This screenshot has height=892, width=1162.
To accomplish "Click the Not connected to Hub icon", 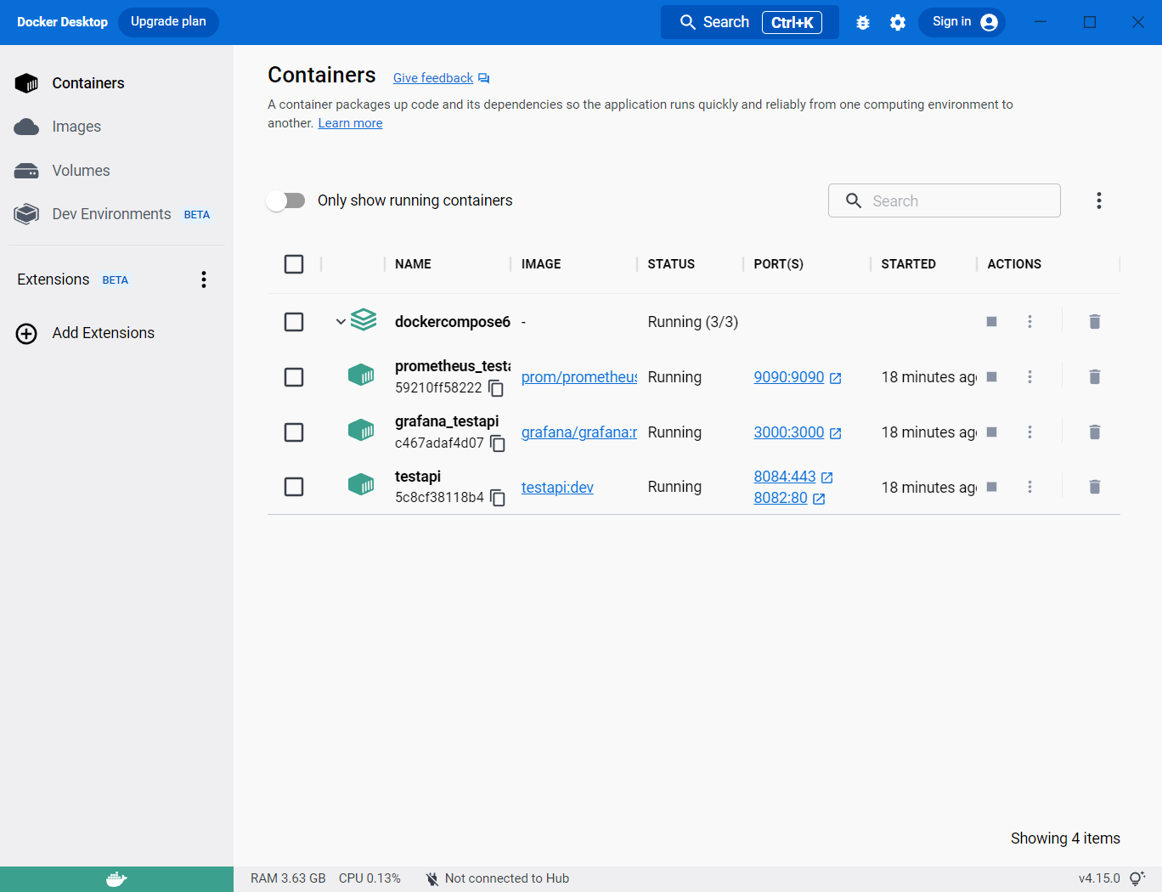I will pos(432,879).
